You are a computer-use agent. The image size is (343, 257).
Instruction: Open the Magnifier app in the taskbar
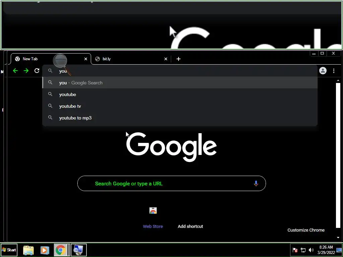point(78,250)
